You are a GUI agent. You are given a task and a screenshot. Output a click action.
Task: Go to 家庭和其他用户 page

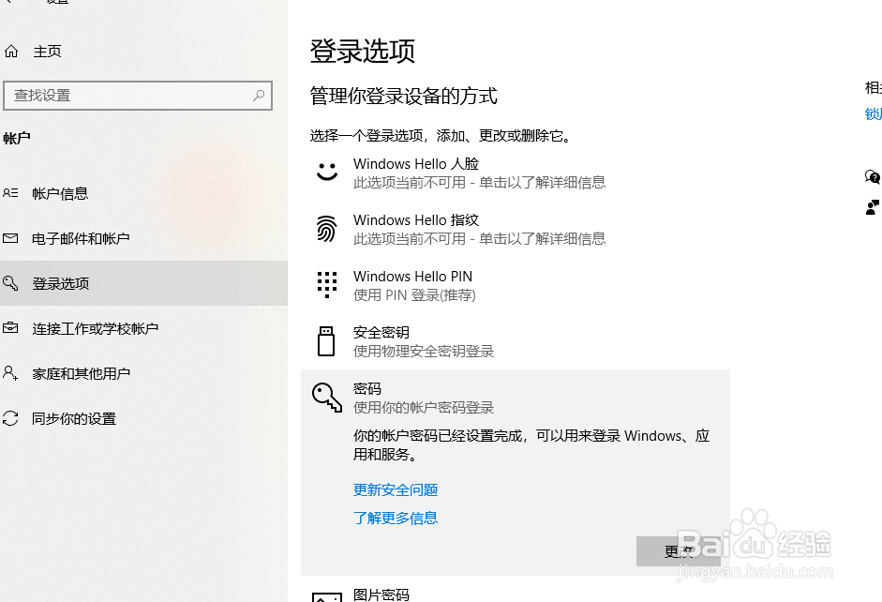pos(81,373)
